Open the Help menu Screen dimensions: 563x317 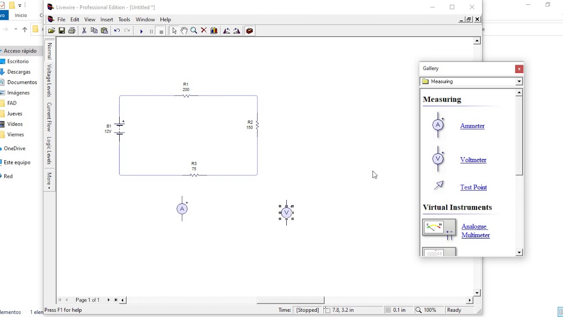(x=165, y=19)
